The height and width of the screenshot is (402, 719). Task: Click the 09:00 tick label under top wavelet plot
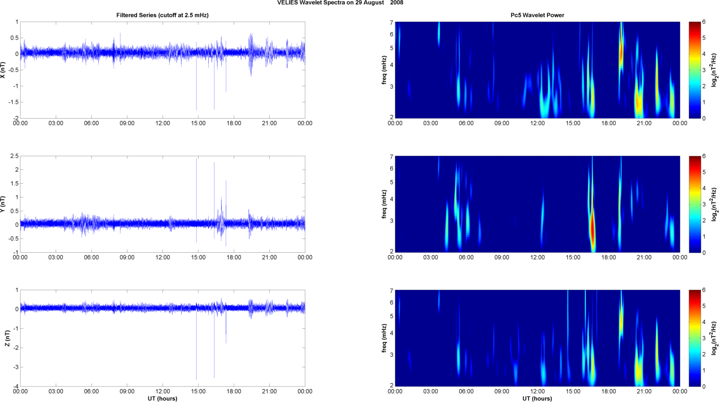(x=502, y=123)
